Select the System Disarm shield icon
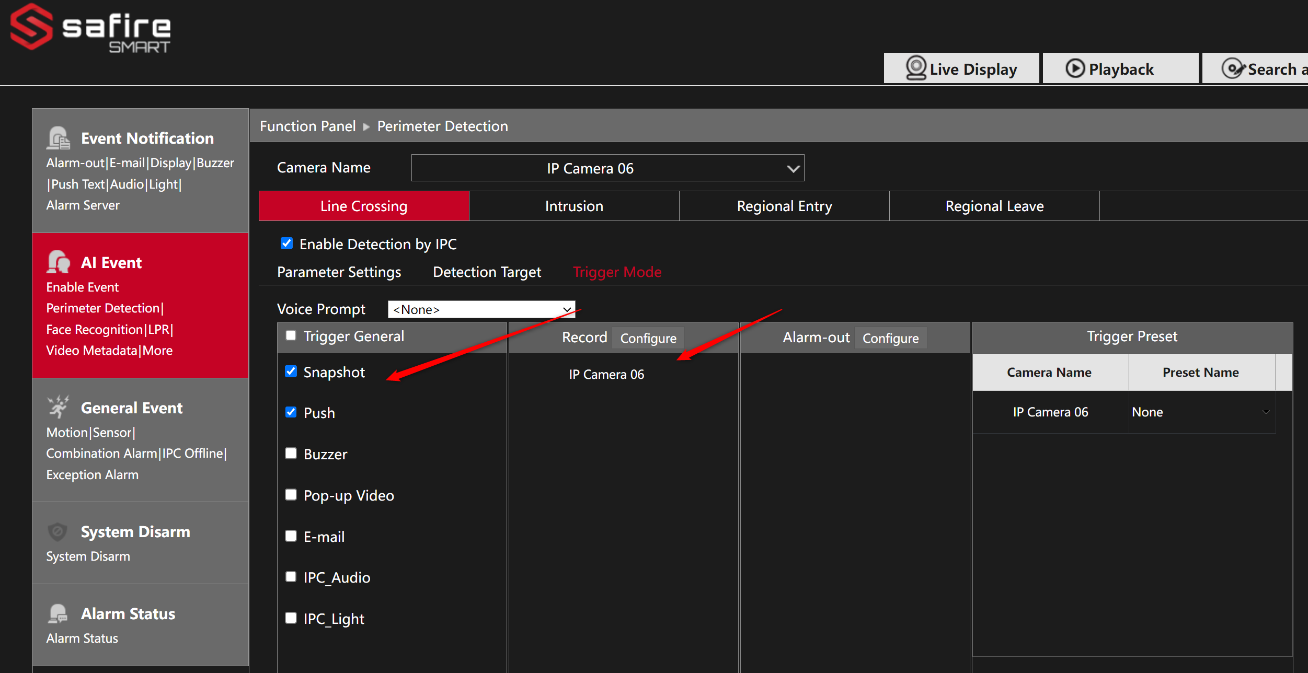 (x=58, y=531)
